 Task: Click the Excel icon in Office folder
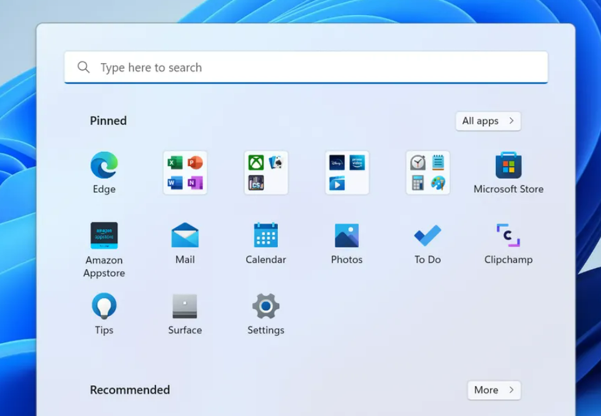tap(175, 163)
